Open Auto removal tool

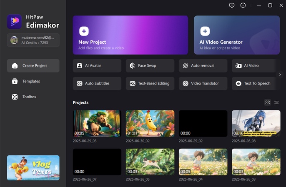(203, 66)
